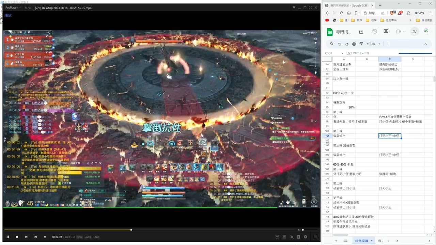Click the eject/open file button in PotPlayer

tap(45, 237)
